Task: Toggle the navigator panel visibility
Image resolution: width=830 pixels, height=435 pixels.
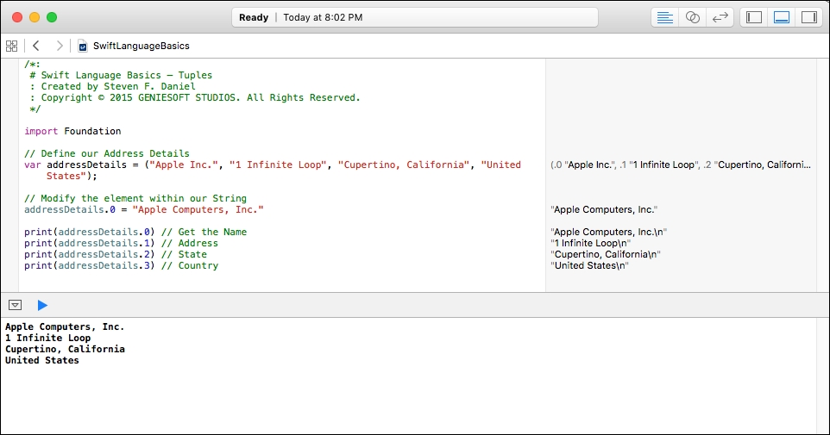Action: pos(754,17)
